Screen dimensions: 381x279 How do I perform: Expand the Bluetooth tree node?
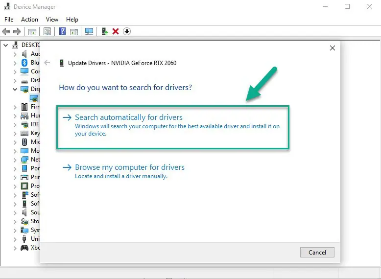[x=15, y=63]
